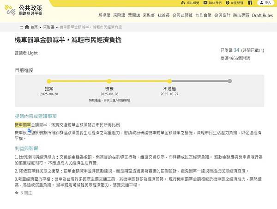Click the star icon beside 3 關注

click(x=17, y=193)
